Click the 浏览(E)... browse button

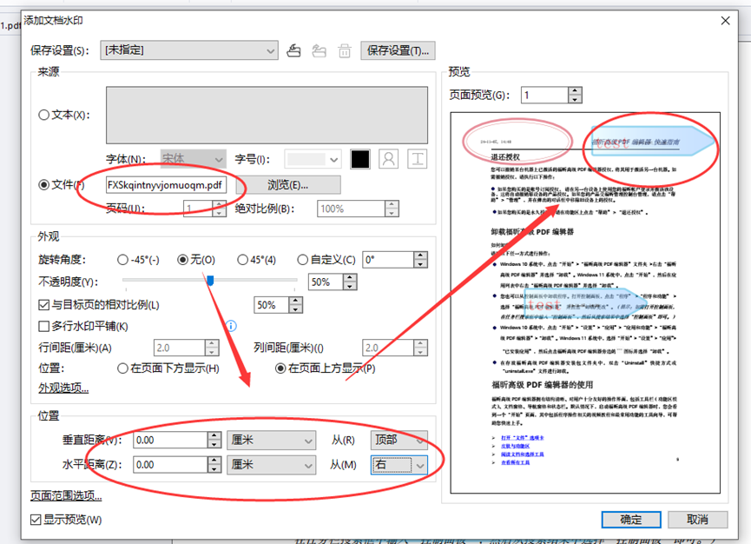tap(287, 185)
